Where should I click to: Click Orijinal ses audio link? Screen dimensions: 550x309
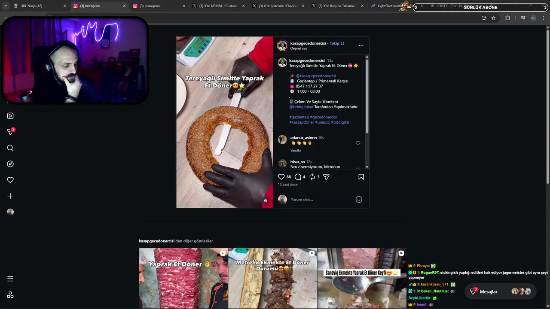click(x=299, y=48)
